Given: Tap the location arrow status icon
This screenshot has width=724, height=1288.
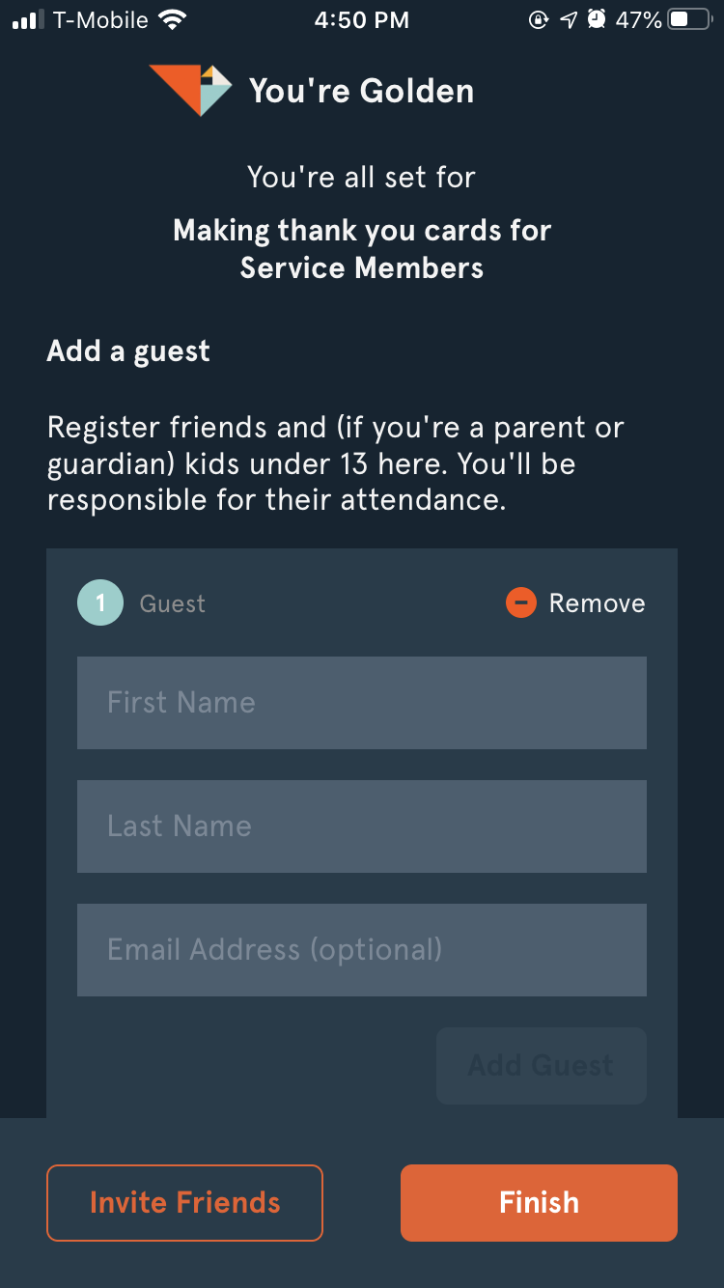Looking at the screenshot, I should (x=569, y=20).
